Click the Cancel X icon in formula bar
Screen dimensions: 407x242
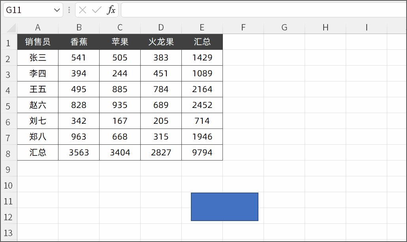click(83, 10)
